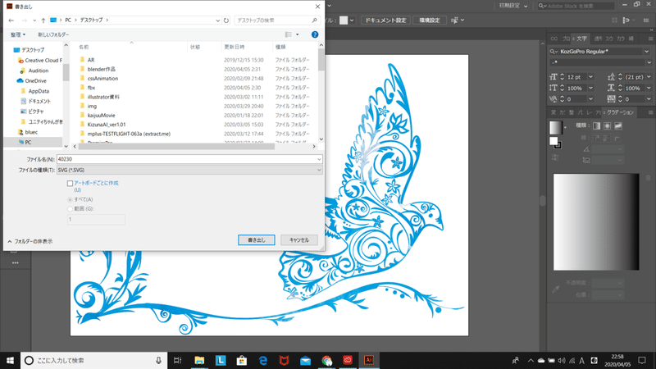Go back with the dialog's back arrow
This screenshot has width=656, height=369.
pos(11,20)
